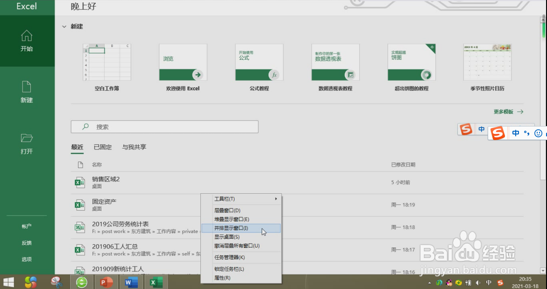Viewport: 547px width, 289px height.
Task: Open 帐户 account settings
Action: coord(27,226)
